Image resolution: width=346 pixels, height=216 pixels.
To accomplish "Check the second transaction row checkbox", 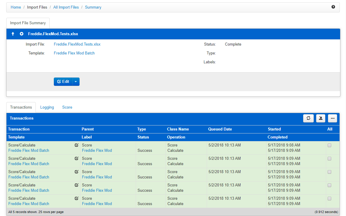I will (x=329, y=159).
